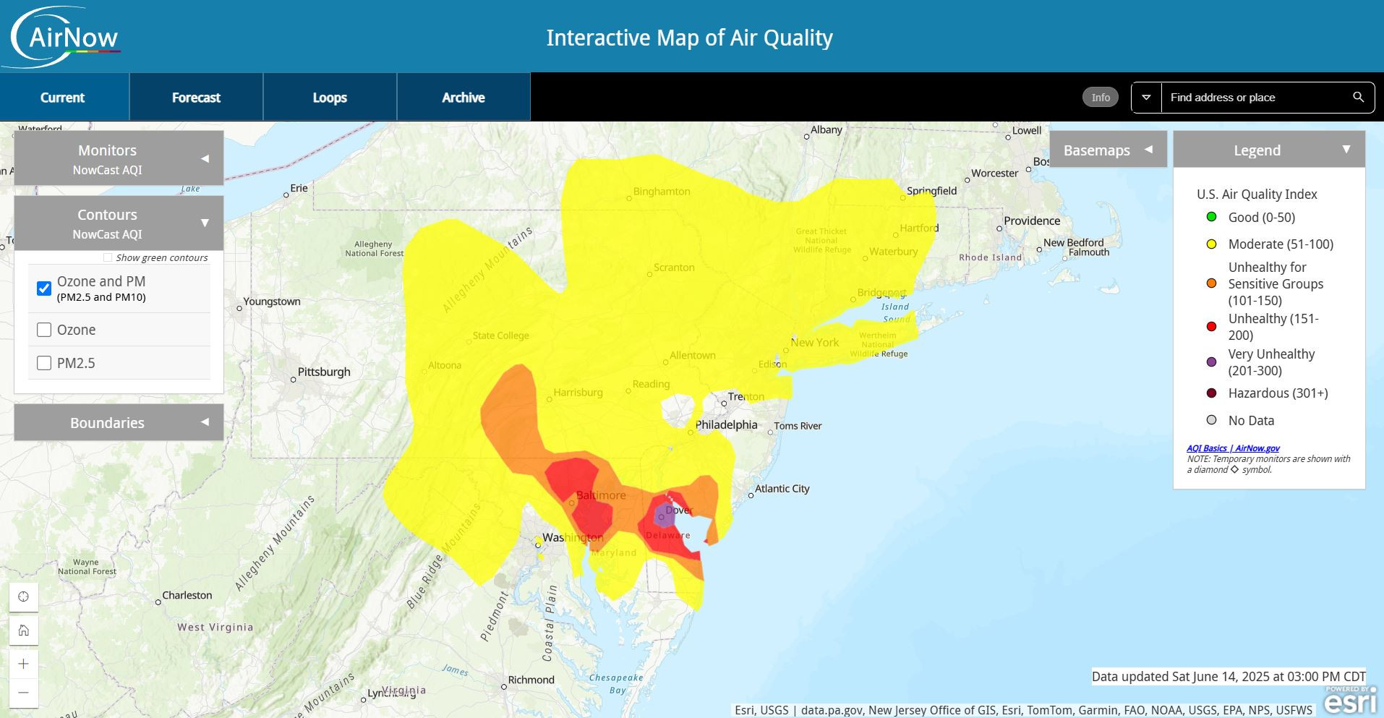The image size is (1384, 718).
Task: Click the New York map label
Action: [815, 342]
